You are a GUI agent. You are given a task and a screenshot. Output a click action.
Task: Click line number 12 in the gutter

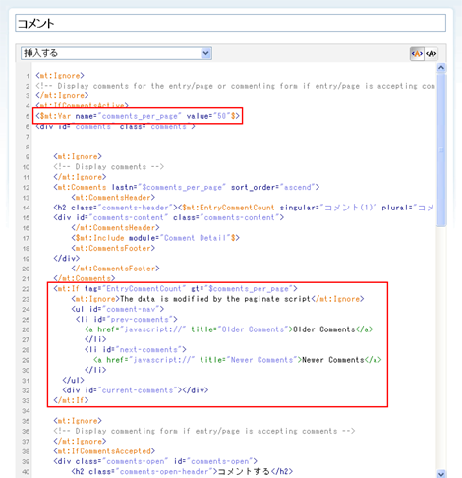(26, 188)
